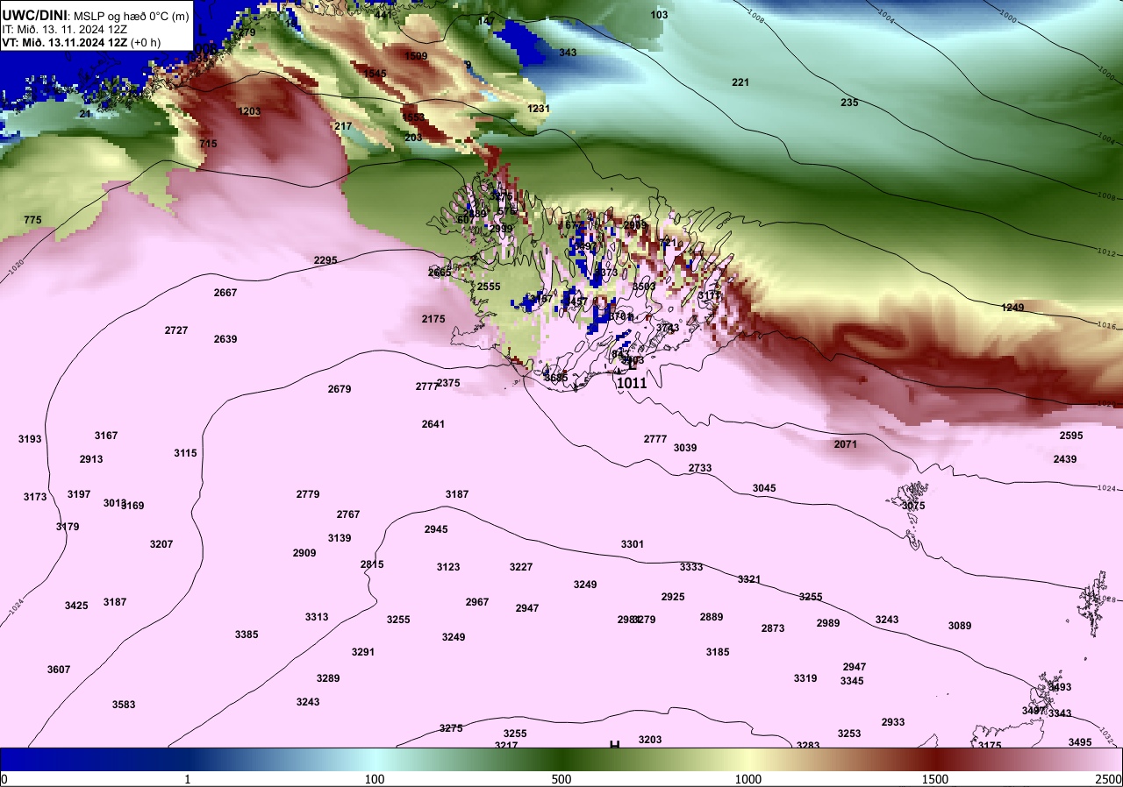Viewport: 1123px width, 787px height.
Task: Click the 3583 height value
Action: click(x=124, y=705)
